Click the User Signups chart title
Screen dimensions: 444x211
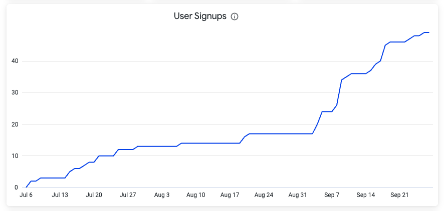[200, 16]
